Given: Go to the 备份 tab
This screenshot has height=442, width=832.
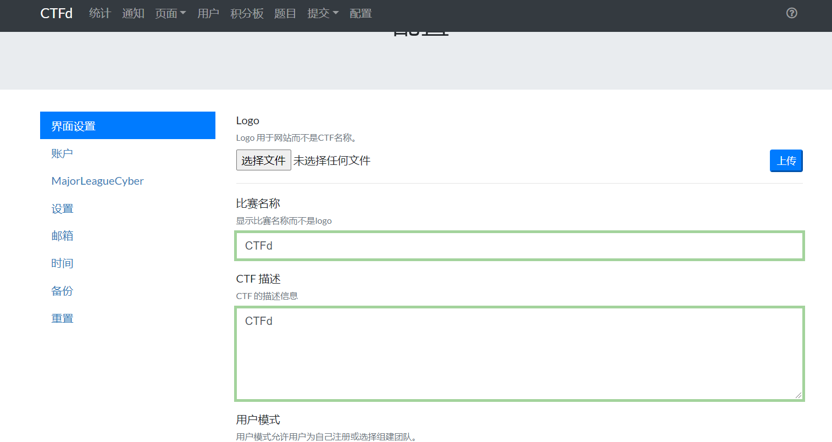Looking at the screenshot, I should [x=62, y=290].
